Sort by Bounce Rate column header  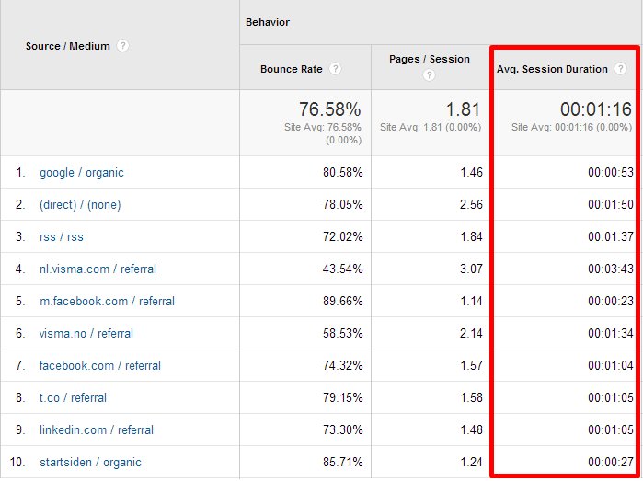point(292,69)
